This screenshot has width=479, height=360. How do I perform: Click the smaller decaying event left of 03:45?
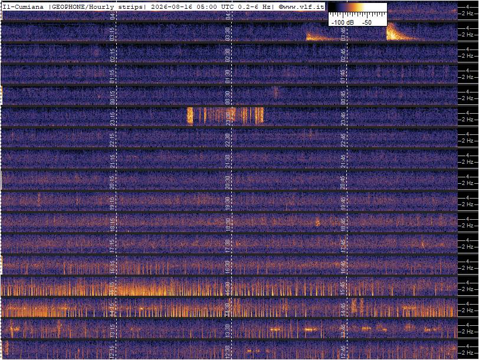pyautogui.click(x=321, y=37)
